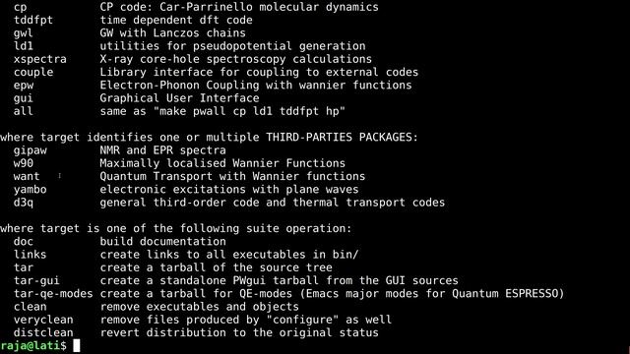Click the 'd3q' package name
Screen dimensions: 630x354
(x=24, y=203)
